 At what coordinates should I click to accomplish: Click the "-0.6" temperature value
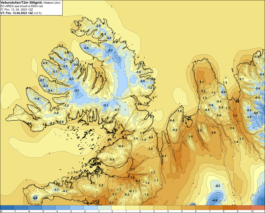point(61,122)
